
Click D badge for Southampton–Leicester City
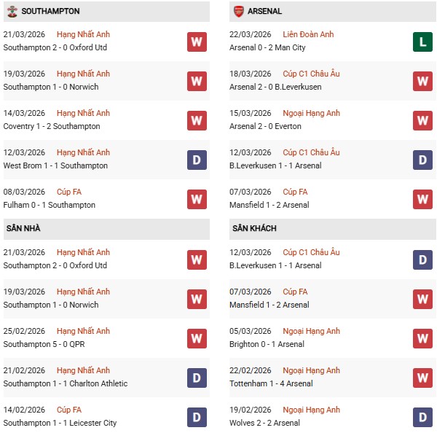tap(197, 417)
